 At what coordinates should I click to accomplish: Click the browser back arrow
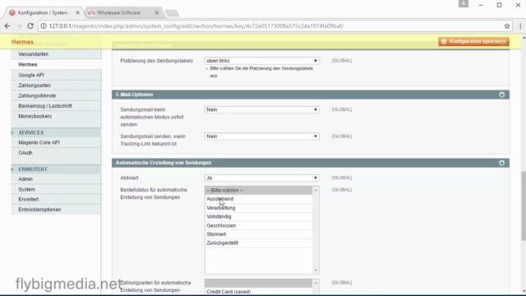coord(7,25)
